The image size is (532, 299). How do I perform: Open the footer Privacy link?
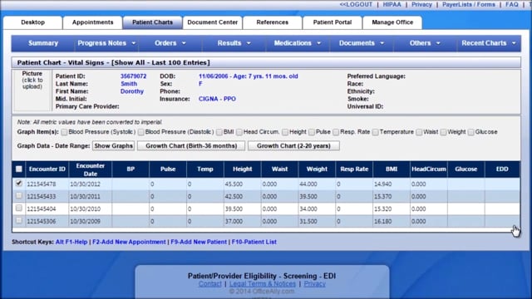[314, 284]
